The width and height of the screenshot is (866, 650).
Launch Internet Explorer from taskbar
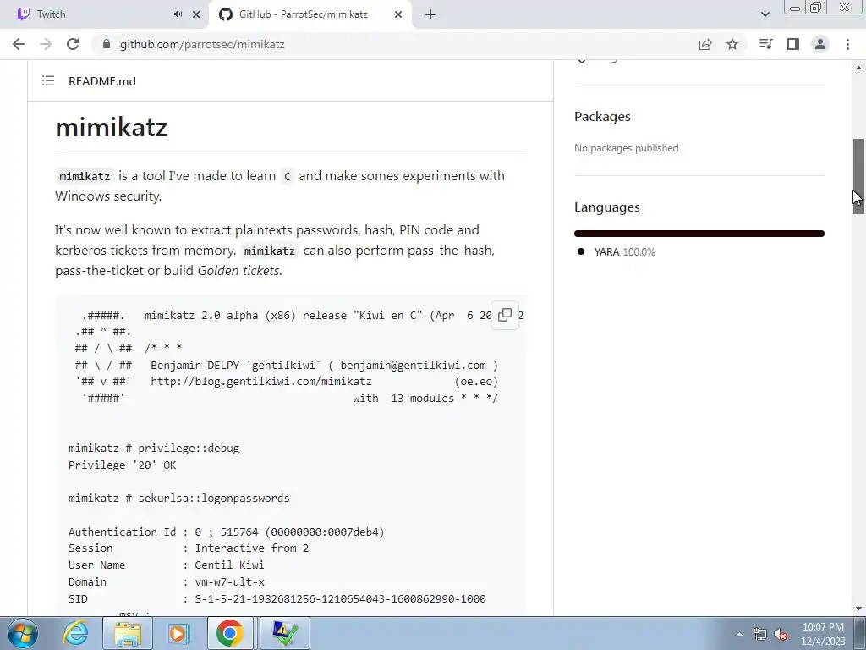click(x=75, y=633)
